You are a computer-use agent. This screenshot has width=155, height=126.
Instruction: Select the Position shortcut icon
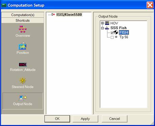(x=23, y=46)
